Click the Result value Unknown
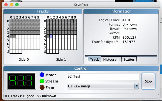Image resolution: width=162 pixels, height=101 pixels. coord(129,29)
